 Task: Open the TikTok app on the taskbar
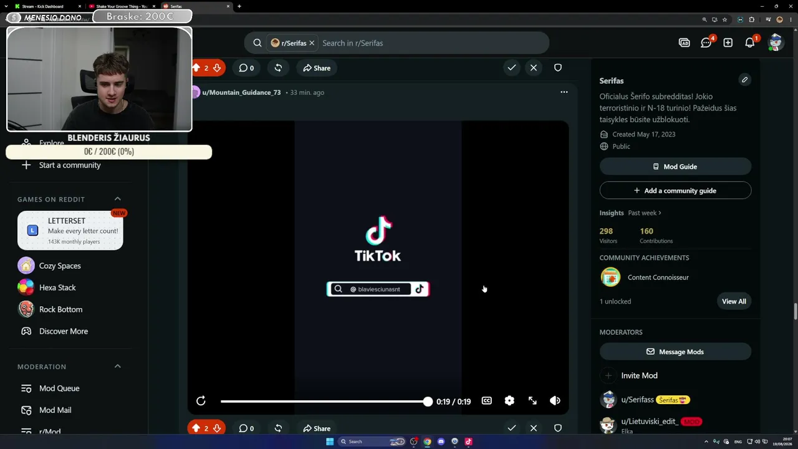coord(468,442)
